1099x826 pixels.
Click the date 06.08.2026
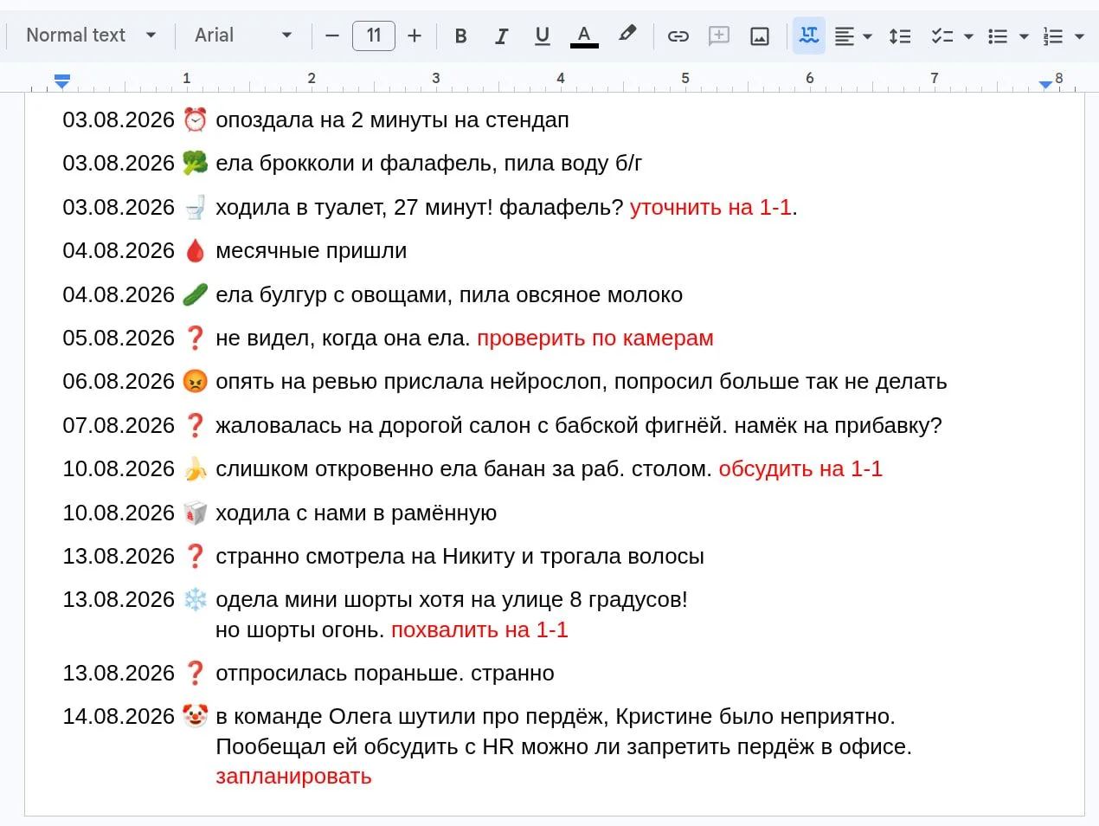[119, 381]
